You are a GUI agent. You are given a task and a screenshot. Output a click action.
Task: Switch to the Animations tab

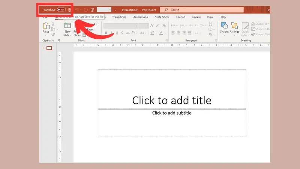pyautogui.click(x=140, y=17)
